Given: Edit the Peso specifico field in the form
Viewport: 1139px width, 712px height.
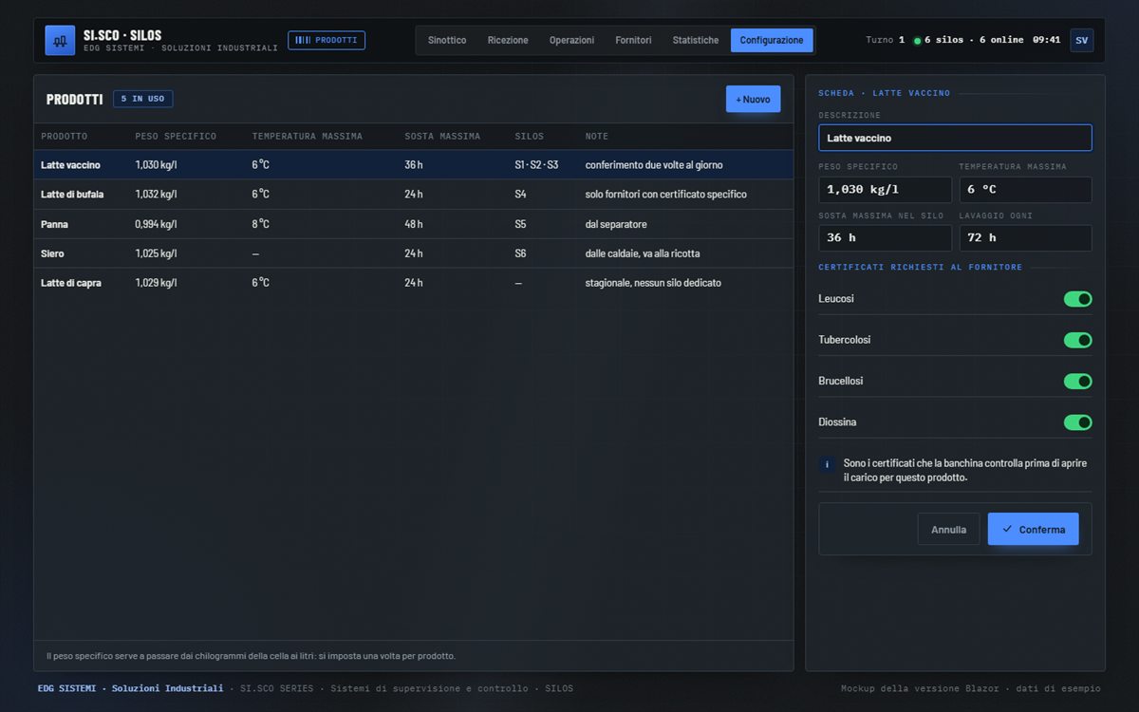Looking at the screenshot, I should click(x=885, y=189).
